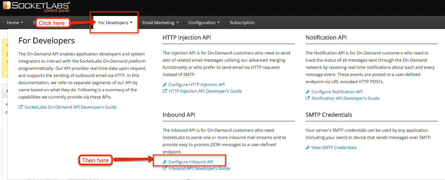The image size is (445, 180).
Task: Click the For Developers panel heading
Action: (47, 40)
